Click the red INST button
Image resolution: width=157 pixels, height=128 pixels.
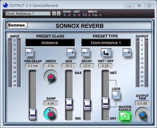click(x=79, y=15)
